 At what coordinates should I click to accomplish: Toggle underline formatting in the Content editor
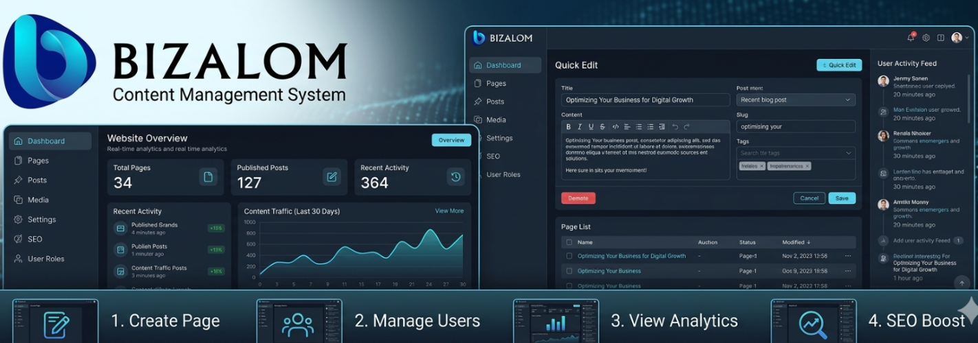(x=591, y=127)
